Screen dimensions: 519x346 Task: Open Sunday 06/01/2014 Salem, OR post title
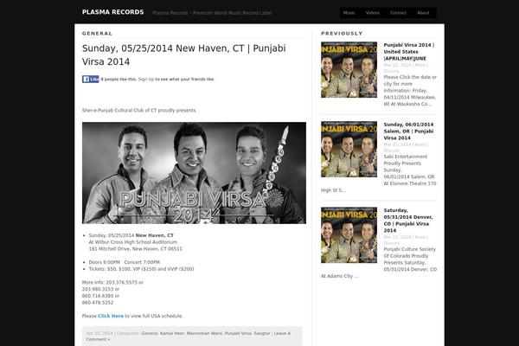coord(408,131)
